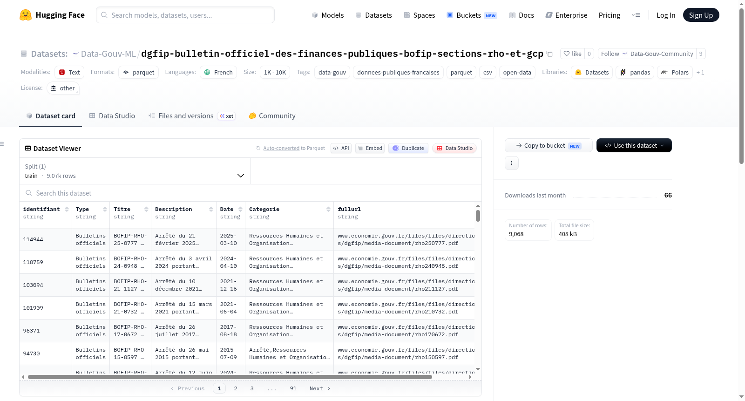This screenshot has width=745, height=401.
Task: Click the Embed button
Action: click(370, 148)
